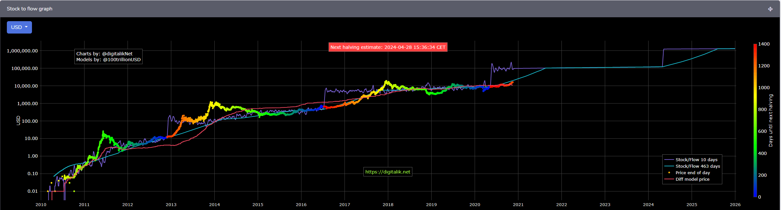Click the 2026 x-axis year label
The image size is (781, 210).
click(x=735, y=205)
